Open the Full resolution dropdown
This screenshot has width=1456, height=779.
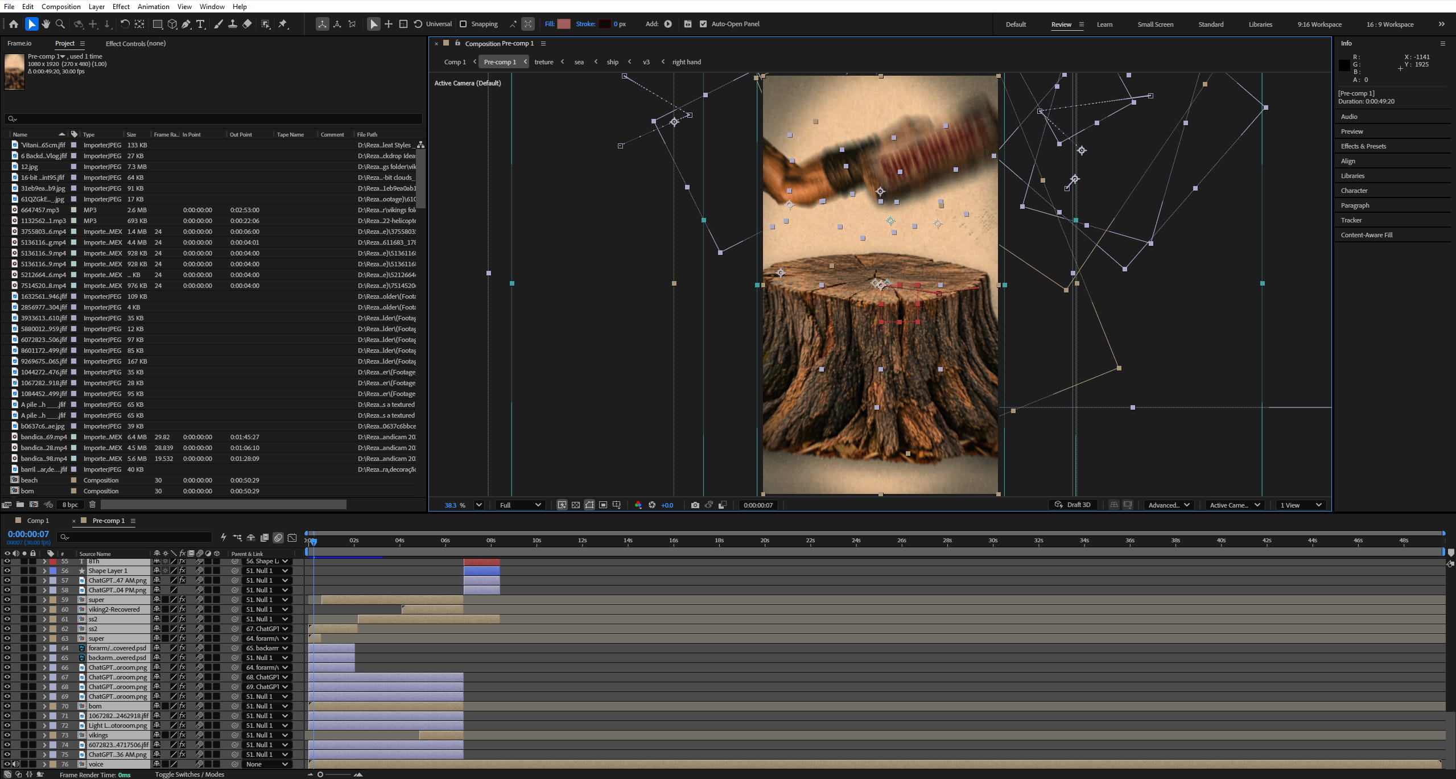[x=520, y=505]
